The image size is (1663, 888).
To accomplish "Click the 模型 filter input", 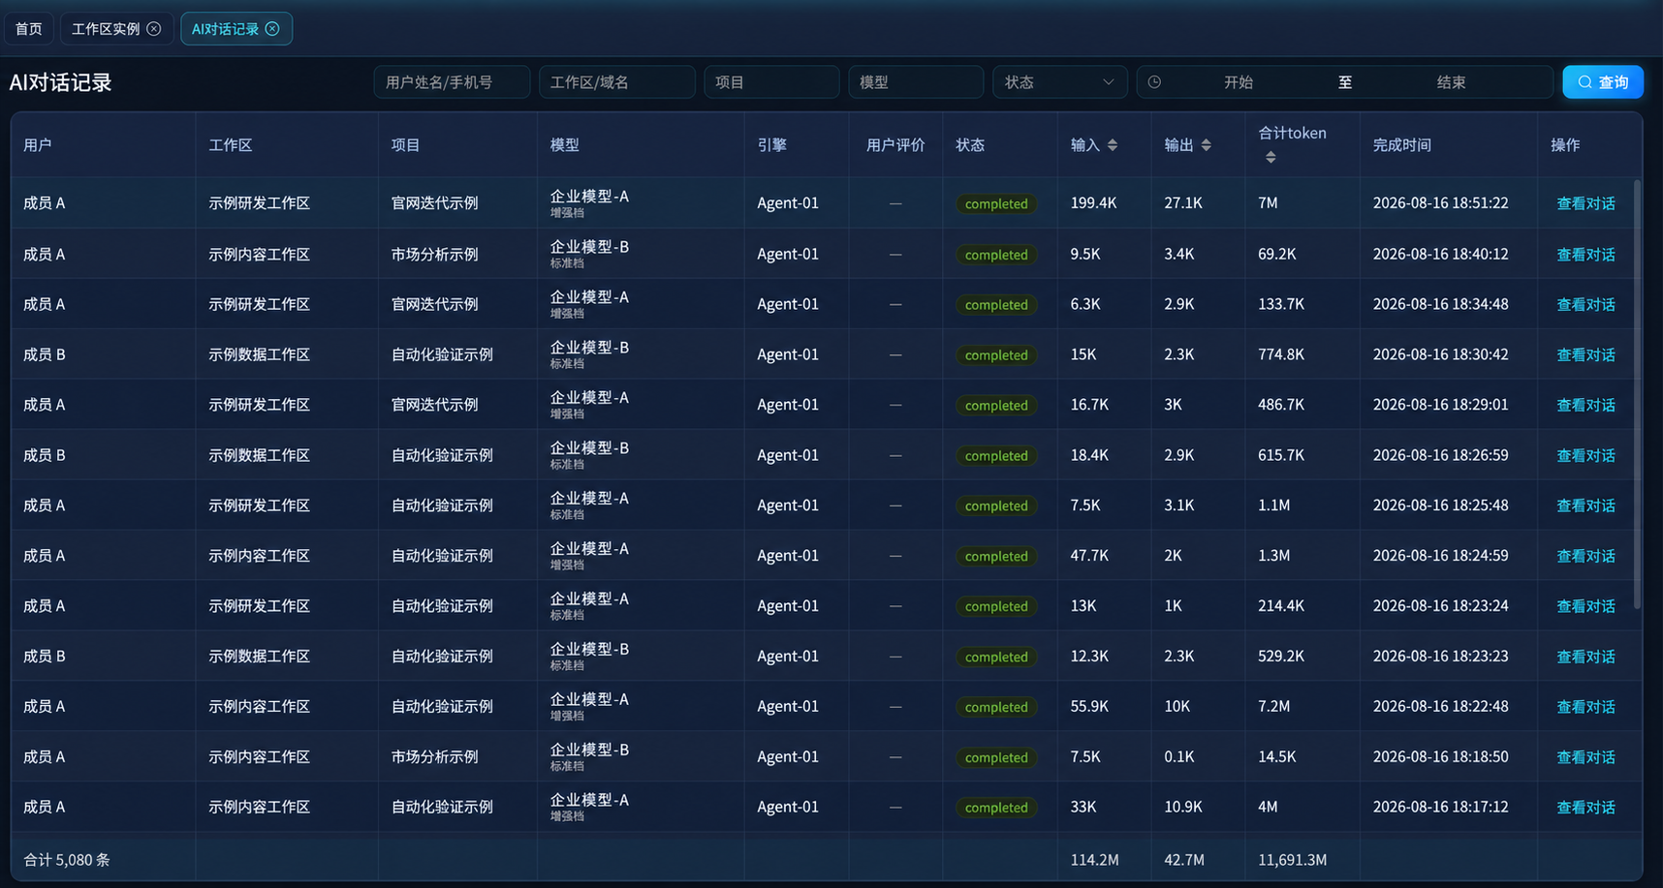I will [x=916, y=82].
